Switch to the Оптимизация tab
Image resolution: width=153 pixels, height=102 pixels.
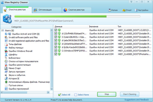click(x=47, y=10)
